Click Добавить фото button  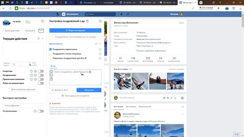tap(60, 90)
